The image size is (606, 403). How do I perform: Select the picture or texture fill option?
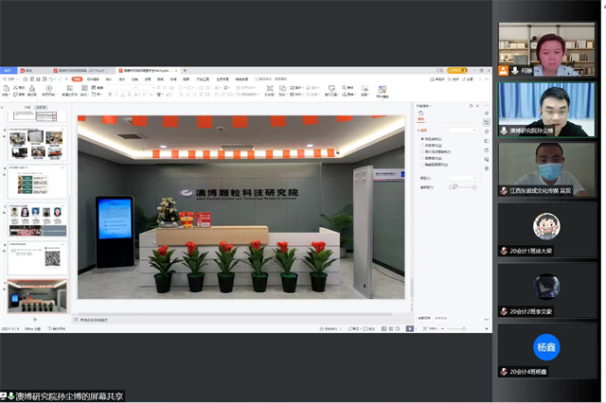pyautogui.click(x=423, y=151)
